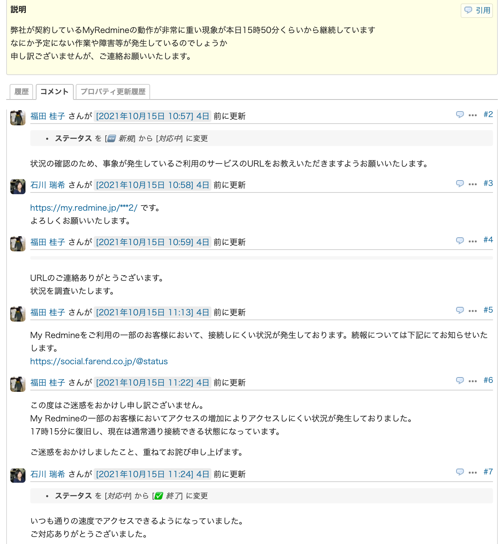
Task: Click the quote icon on comment #7
Action: pos(460,472)
